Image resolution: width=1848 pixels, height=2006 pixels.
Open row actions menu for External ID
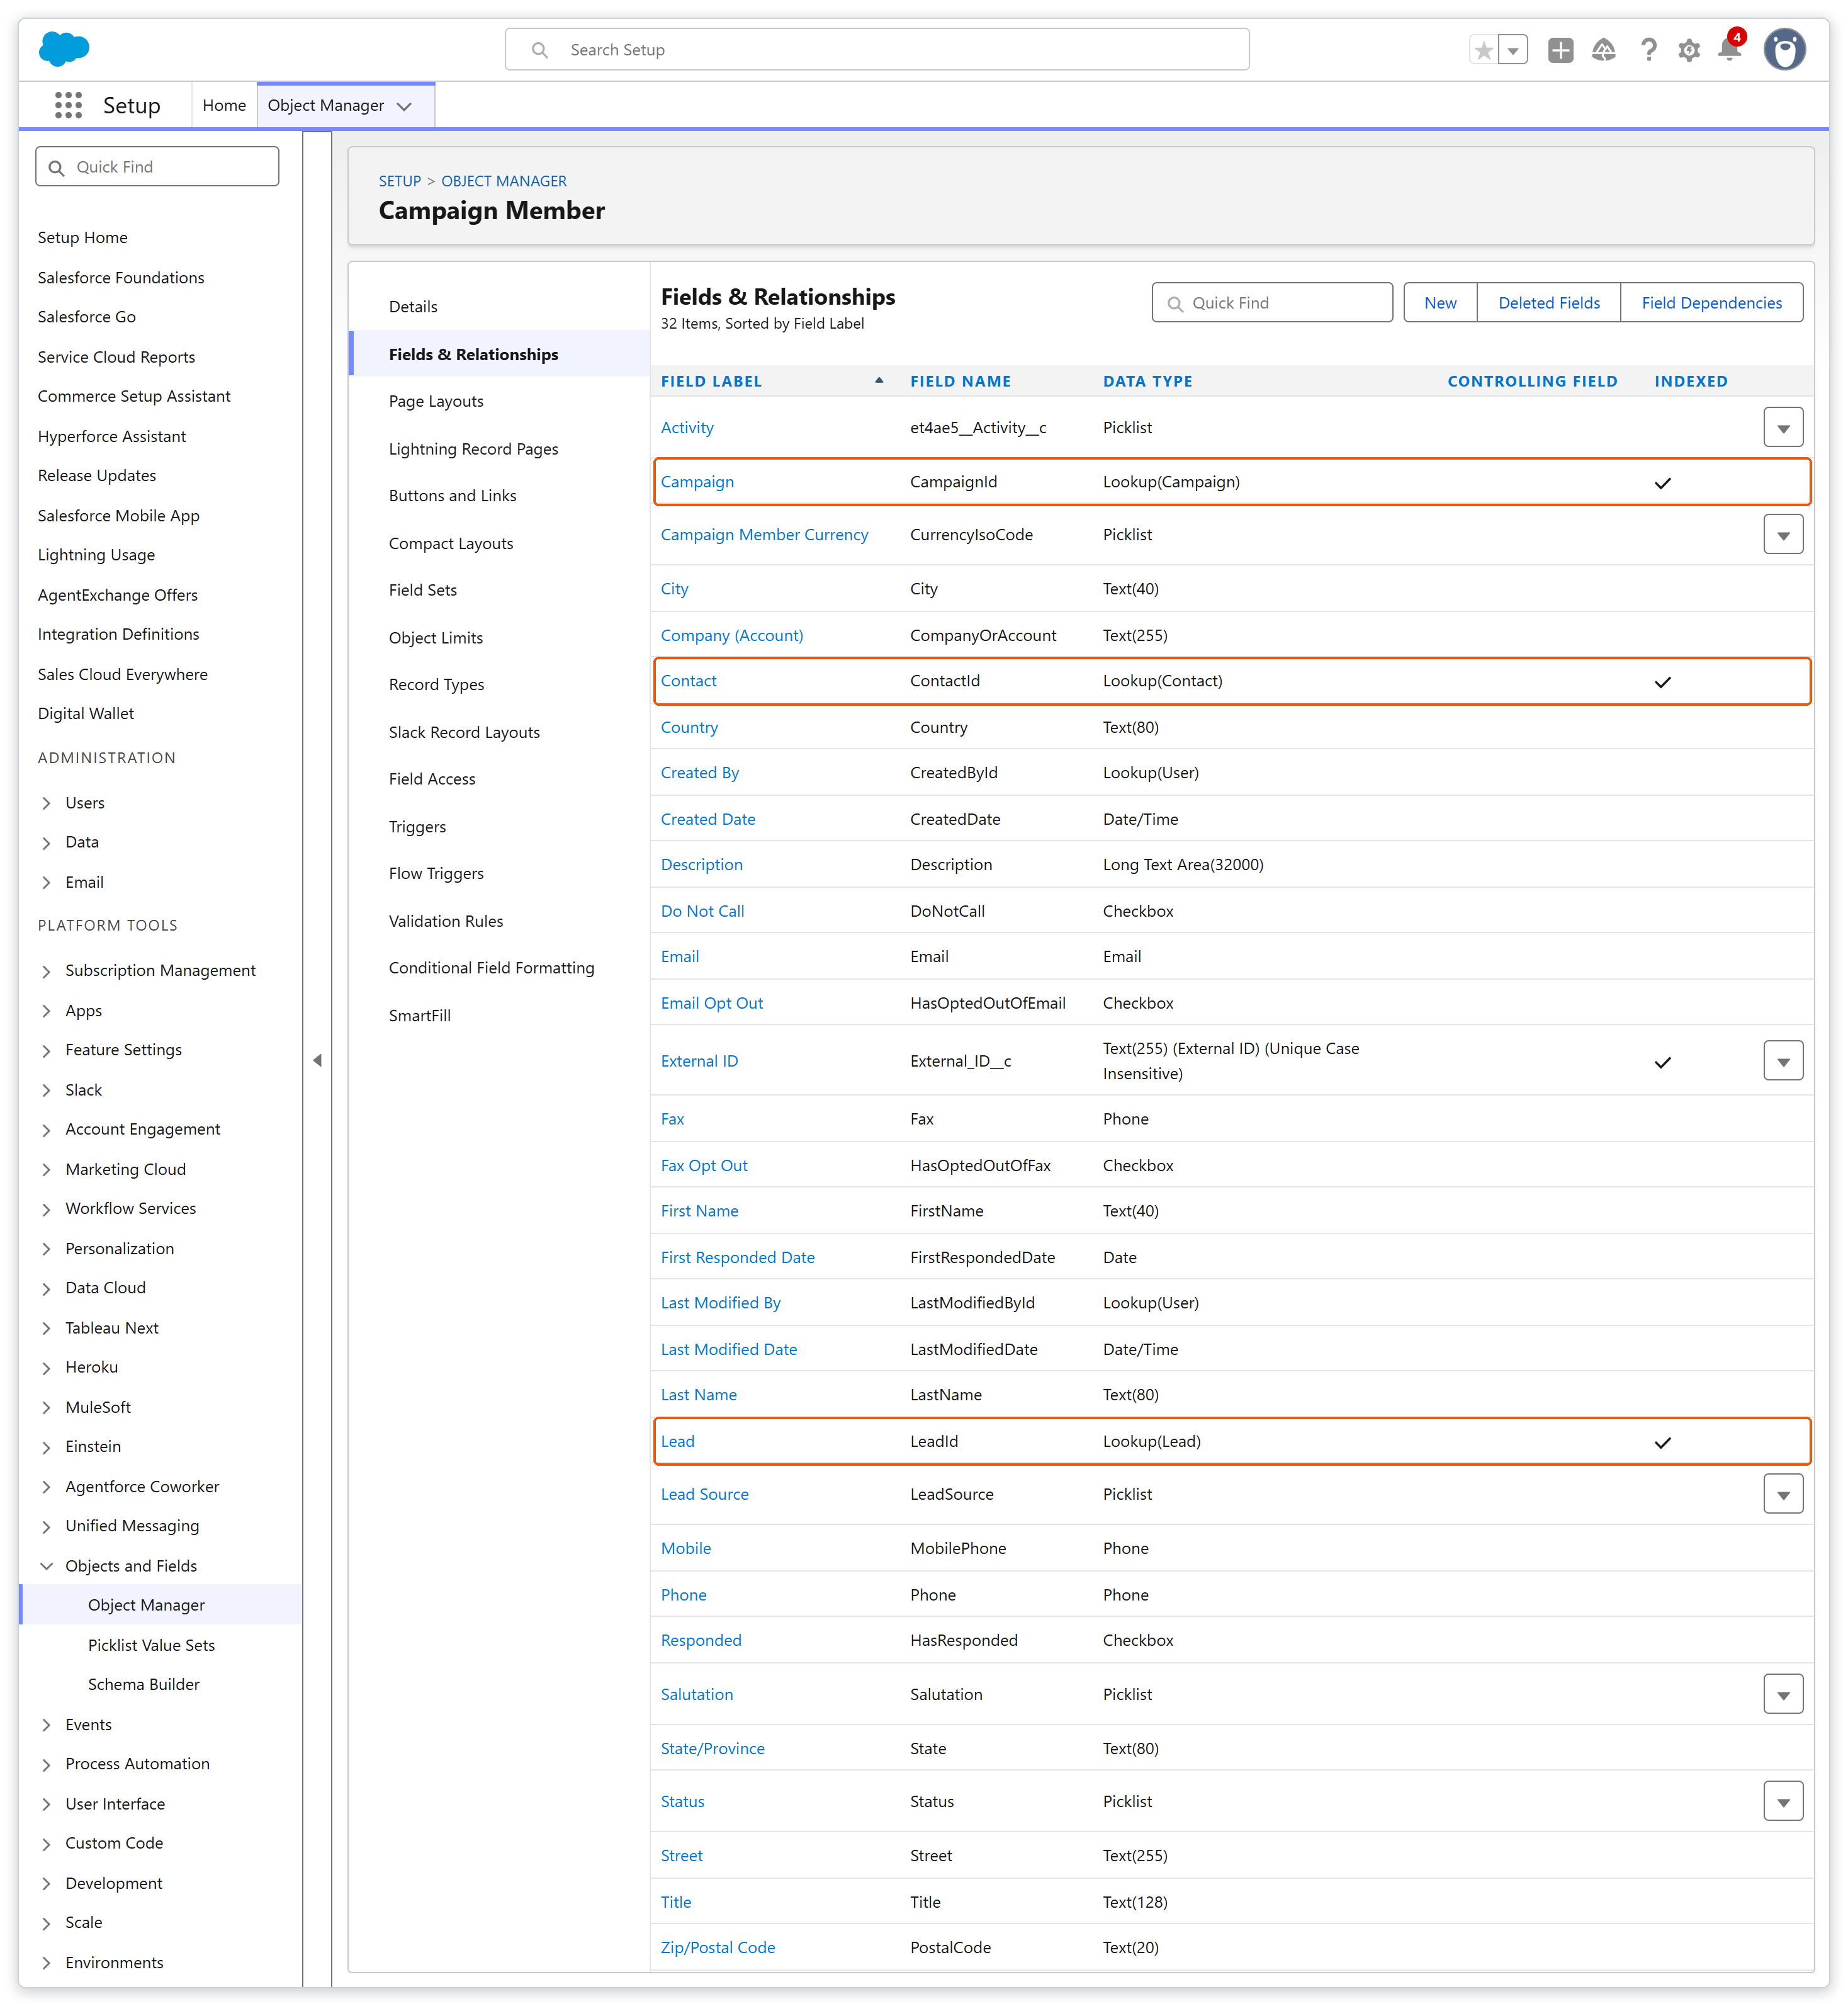point(1783,1060)
